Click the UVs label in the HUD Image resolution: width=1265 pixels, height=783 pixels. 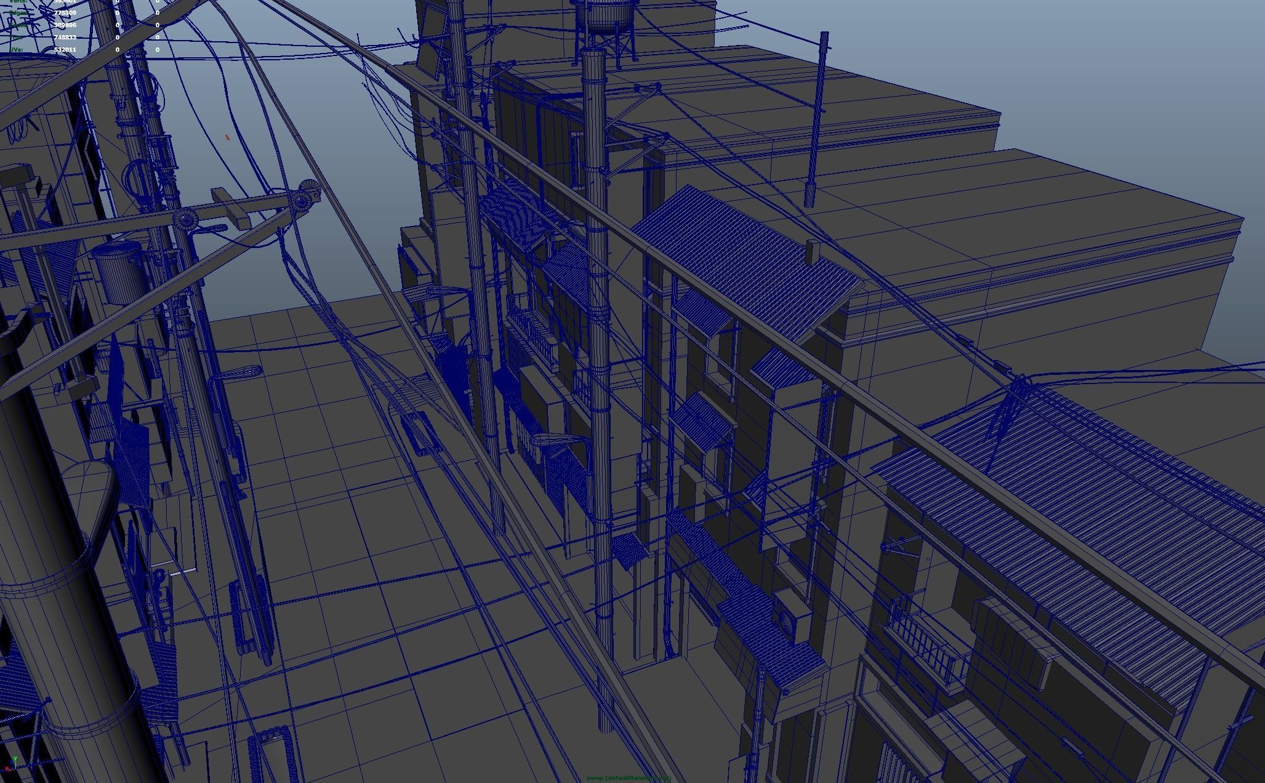[17, 50]
